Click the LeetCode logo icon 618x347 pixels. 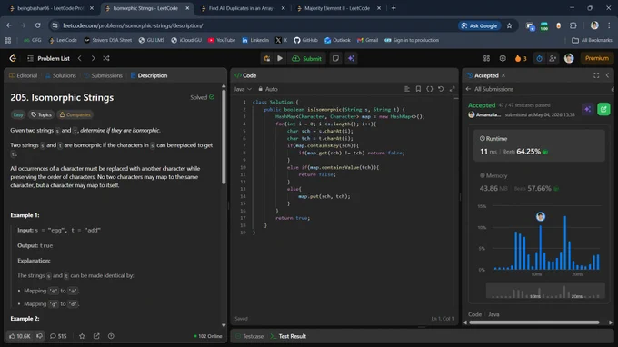[x=13, y=58]
